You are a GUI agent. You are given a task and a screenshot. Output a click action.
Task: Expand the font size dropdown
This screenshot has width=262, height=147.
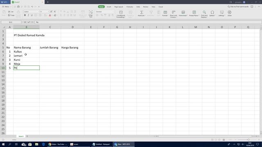click(49, 12)
